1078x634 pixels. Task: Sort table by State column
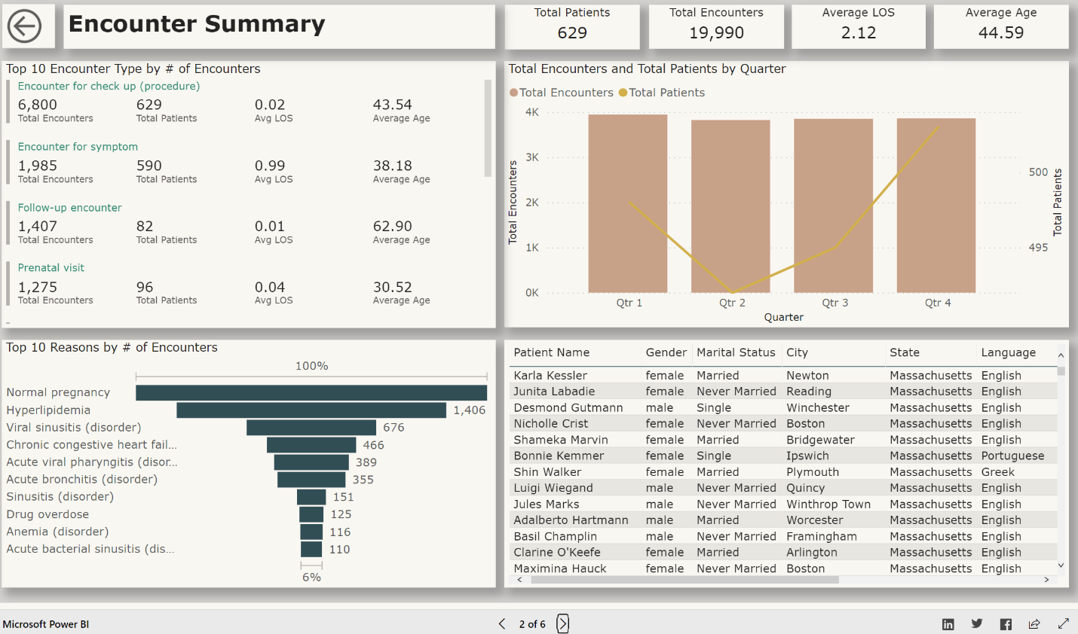pyautogui.click(x=905, y=352)
